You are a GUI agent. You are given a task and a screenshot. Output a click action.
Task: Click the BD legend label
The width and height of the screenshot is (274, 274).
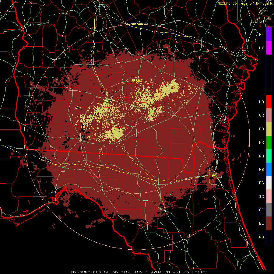point(262,129)
